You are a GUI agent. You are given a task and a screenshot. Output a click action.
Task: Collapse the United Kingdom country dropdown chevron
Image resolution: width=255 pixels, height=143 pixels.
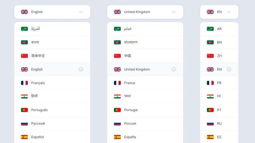pos(174,12)
